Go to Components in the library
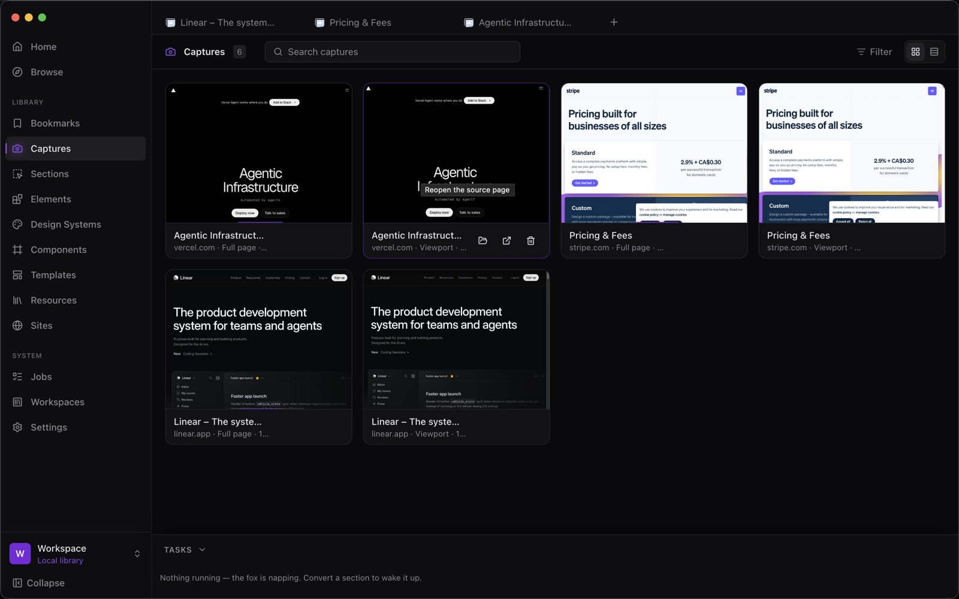The width and height of the screenshot is (959, 599). pos(76,250)
